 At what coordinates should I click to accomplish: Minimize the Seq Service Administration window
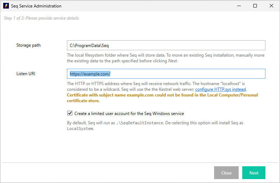[239, 6]
